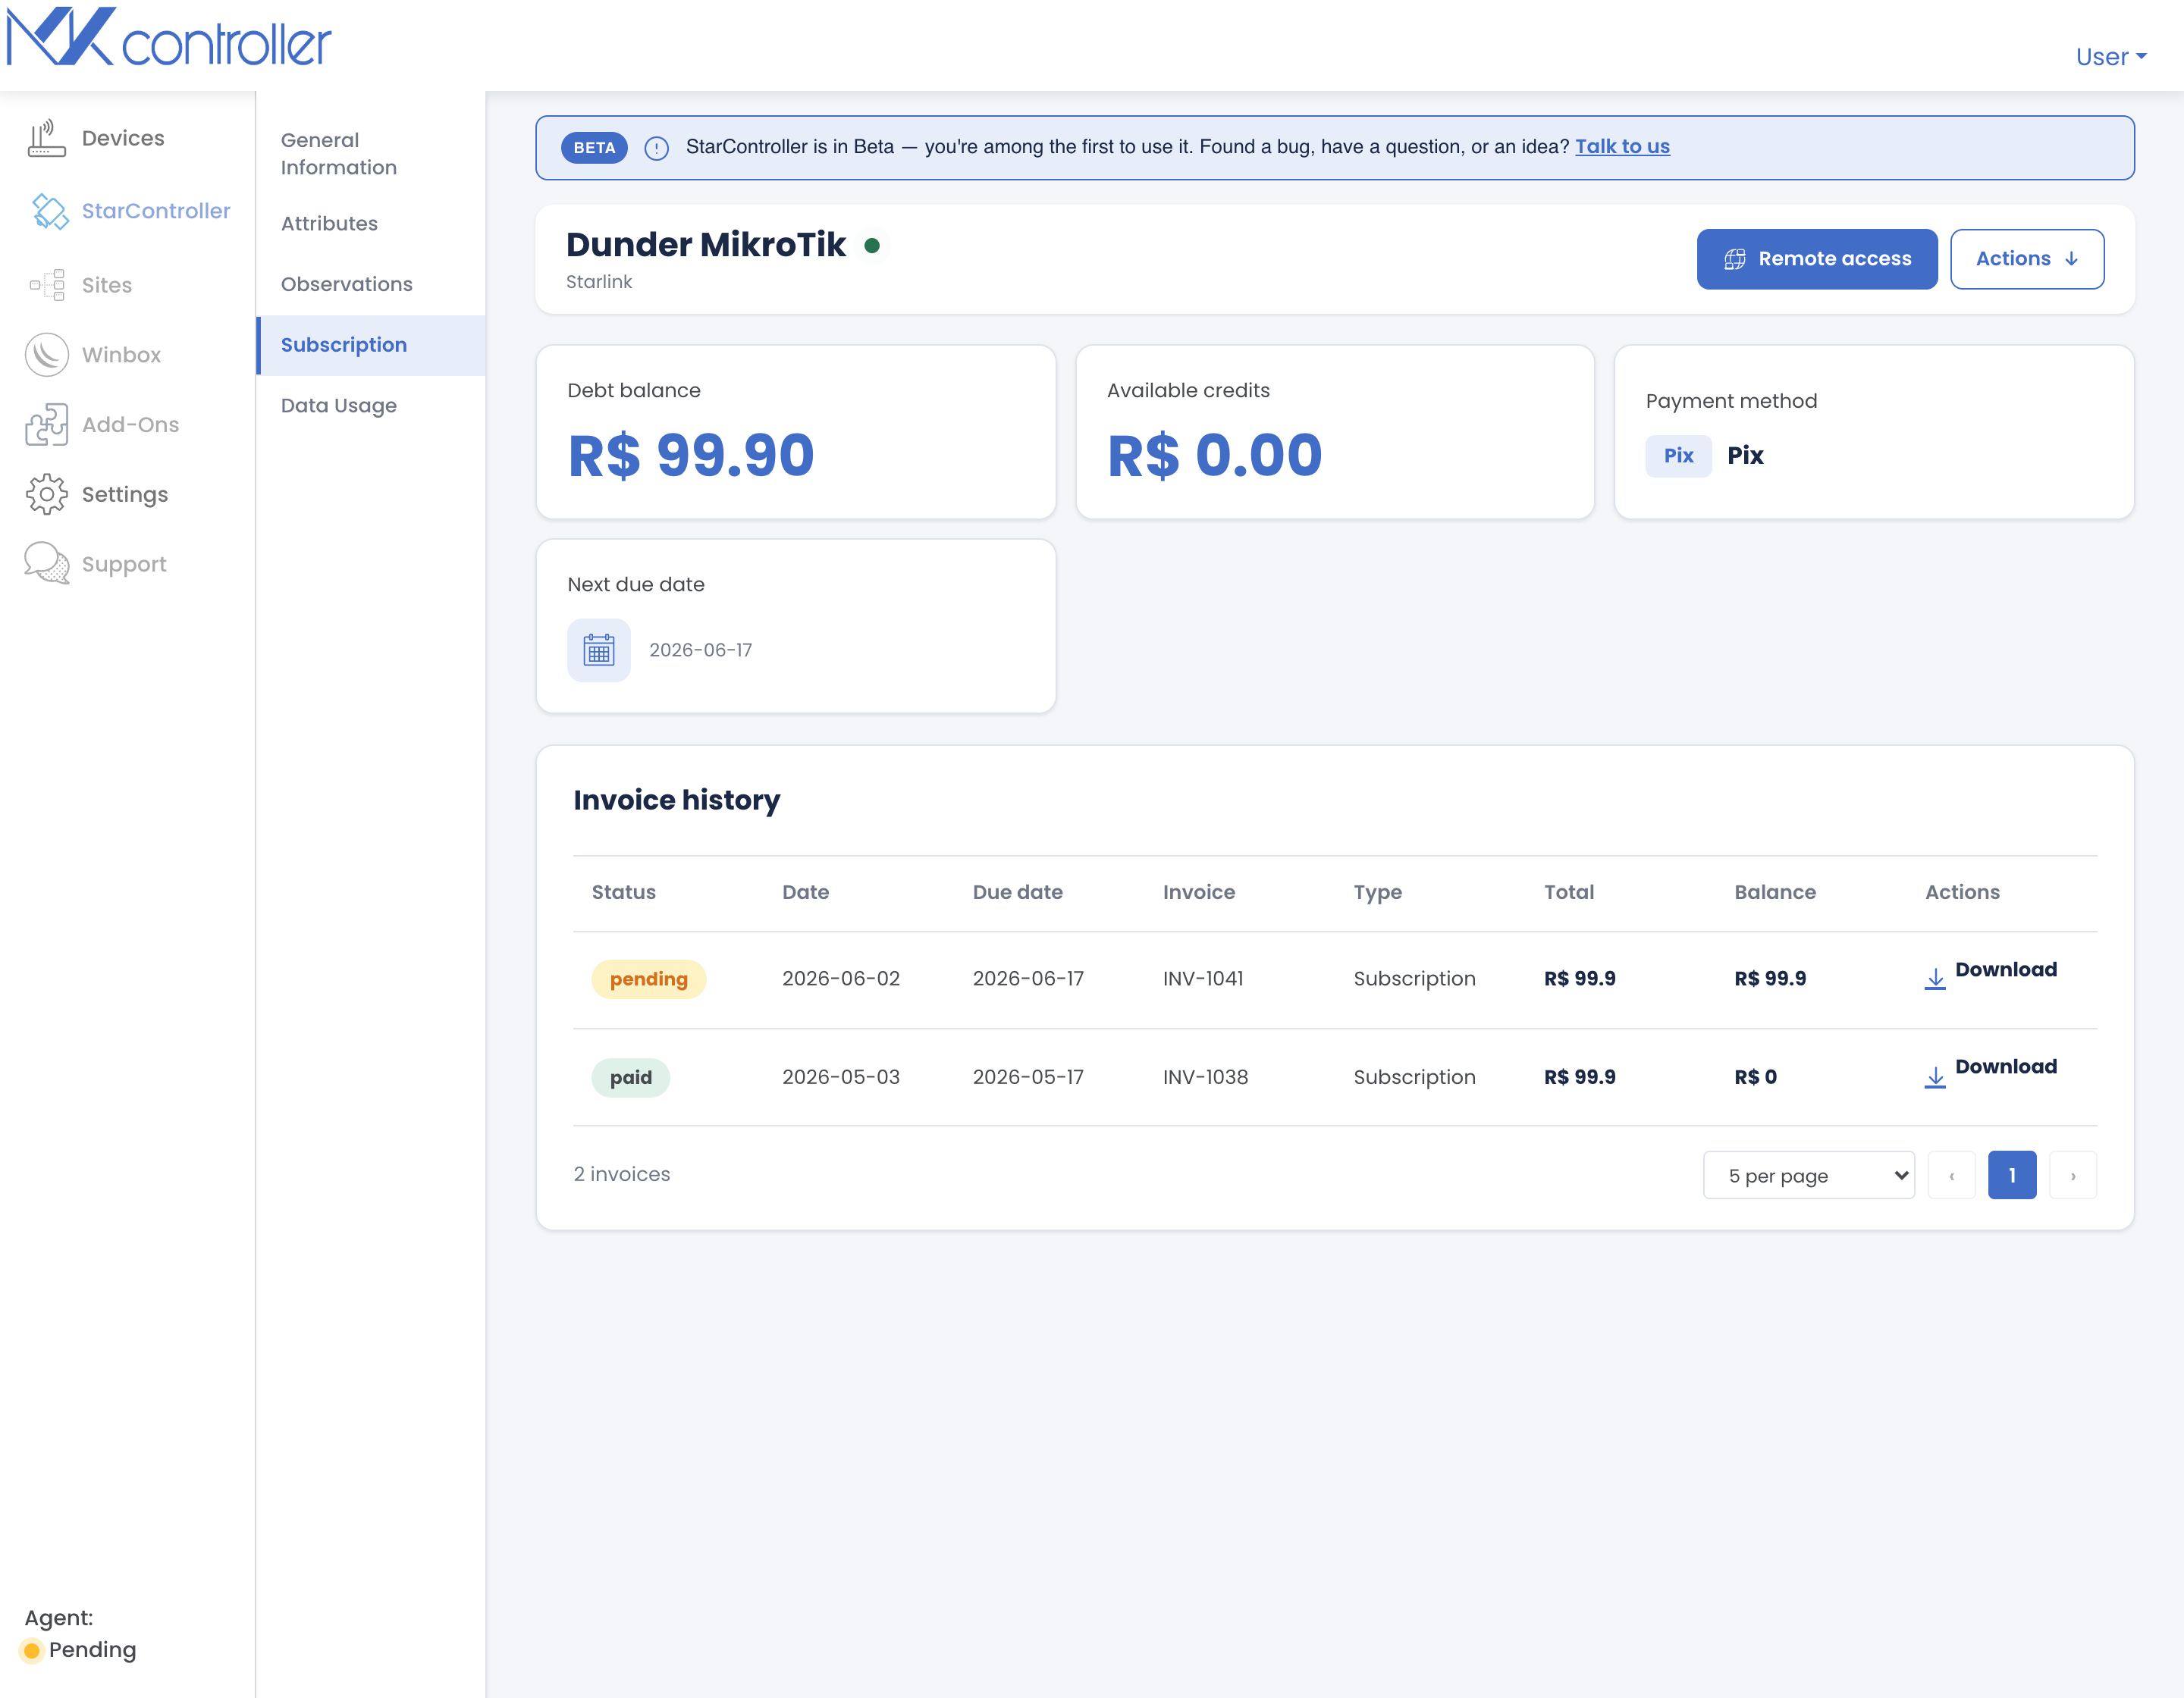Click the pending status badge

tap(649, 979)
